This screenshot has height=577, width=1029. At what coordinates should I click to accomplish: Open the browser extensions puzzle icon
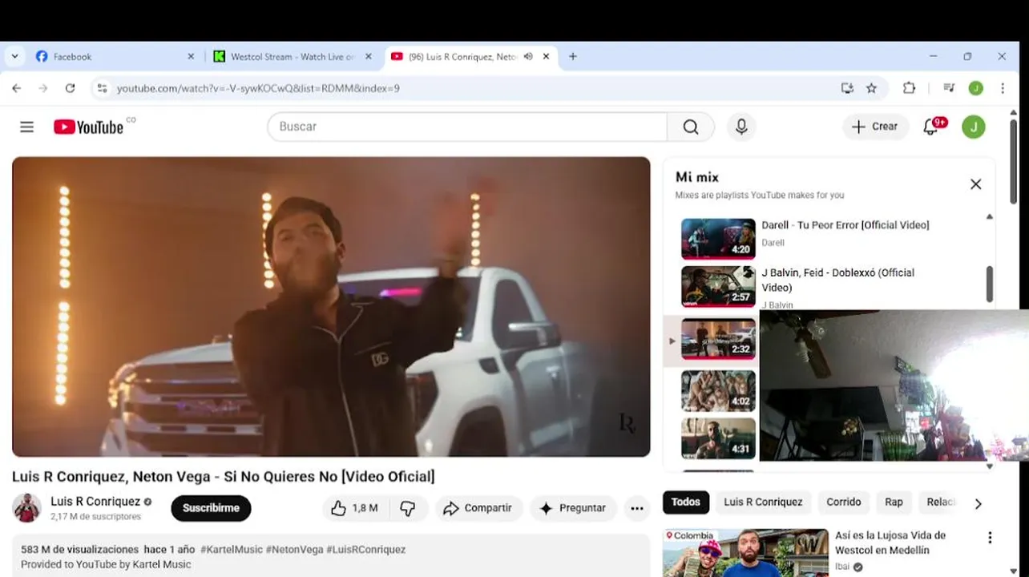coord(909,88)
